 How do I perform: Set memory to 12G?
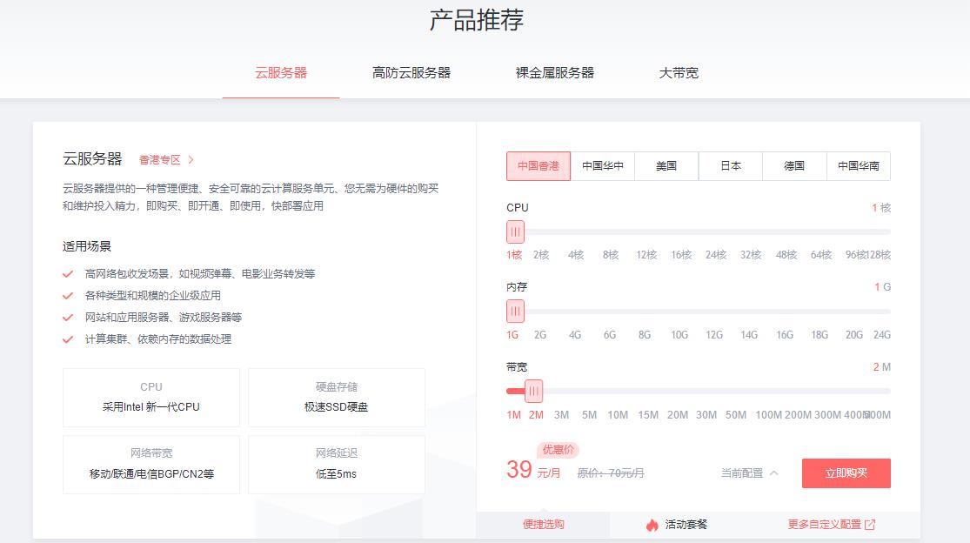coord(714,334)
